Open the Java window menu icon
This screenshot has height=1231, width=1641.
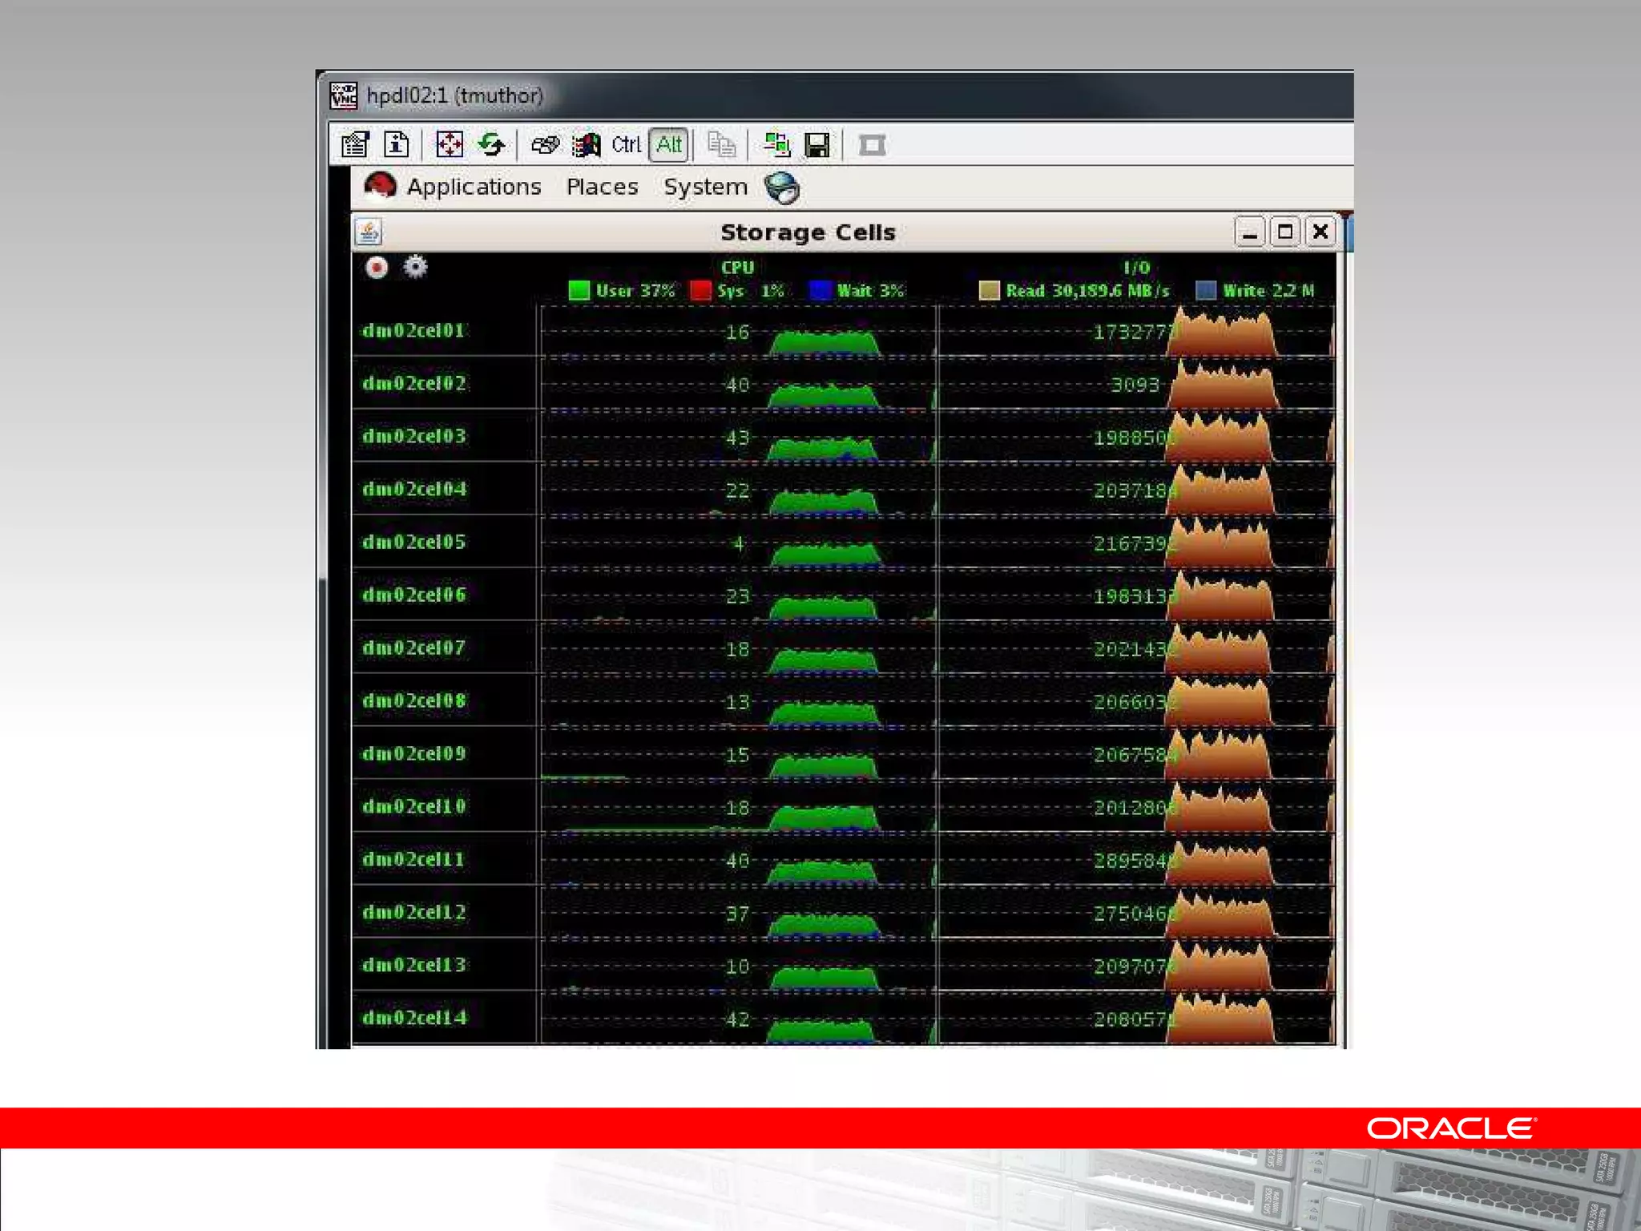point(369,232)
